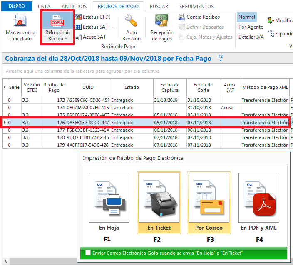The width and height of the screenshot is (293, 265).
Task: Enable Enviar Correo Electrónico checkbox
Action: pos(88,253)
